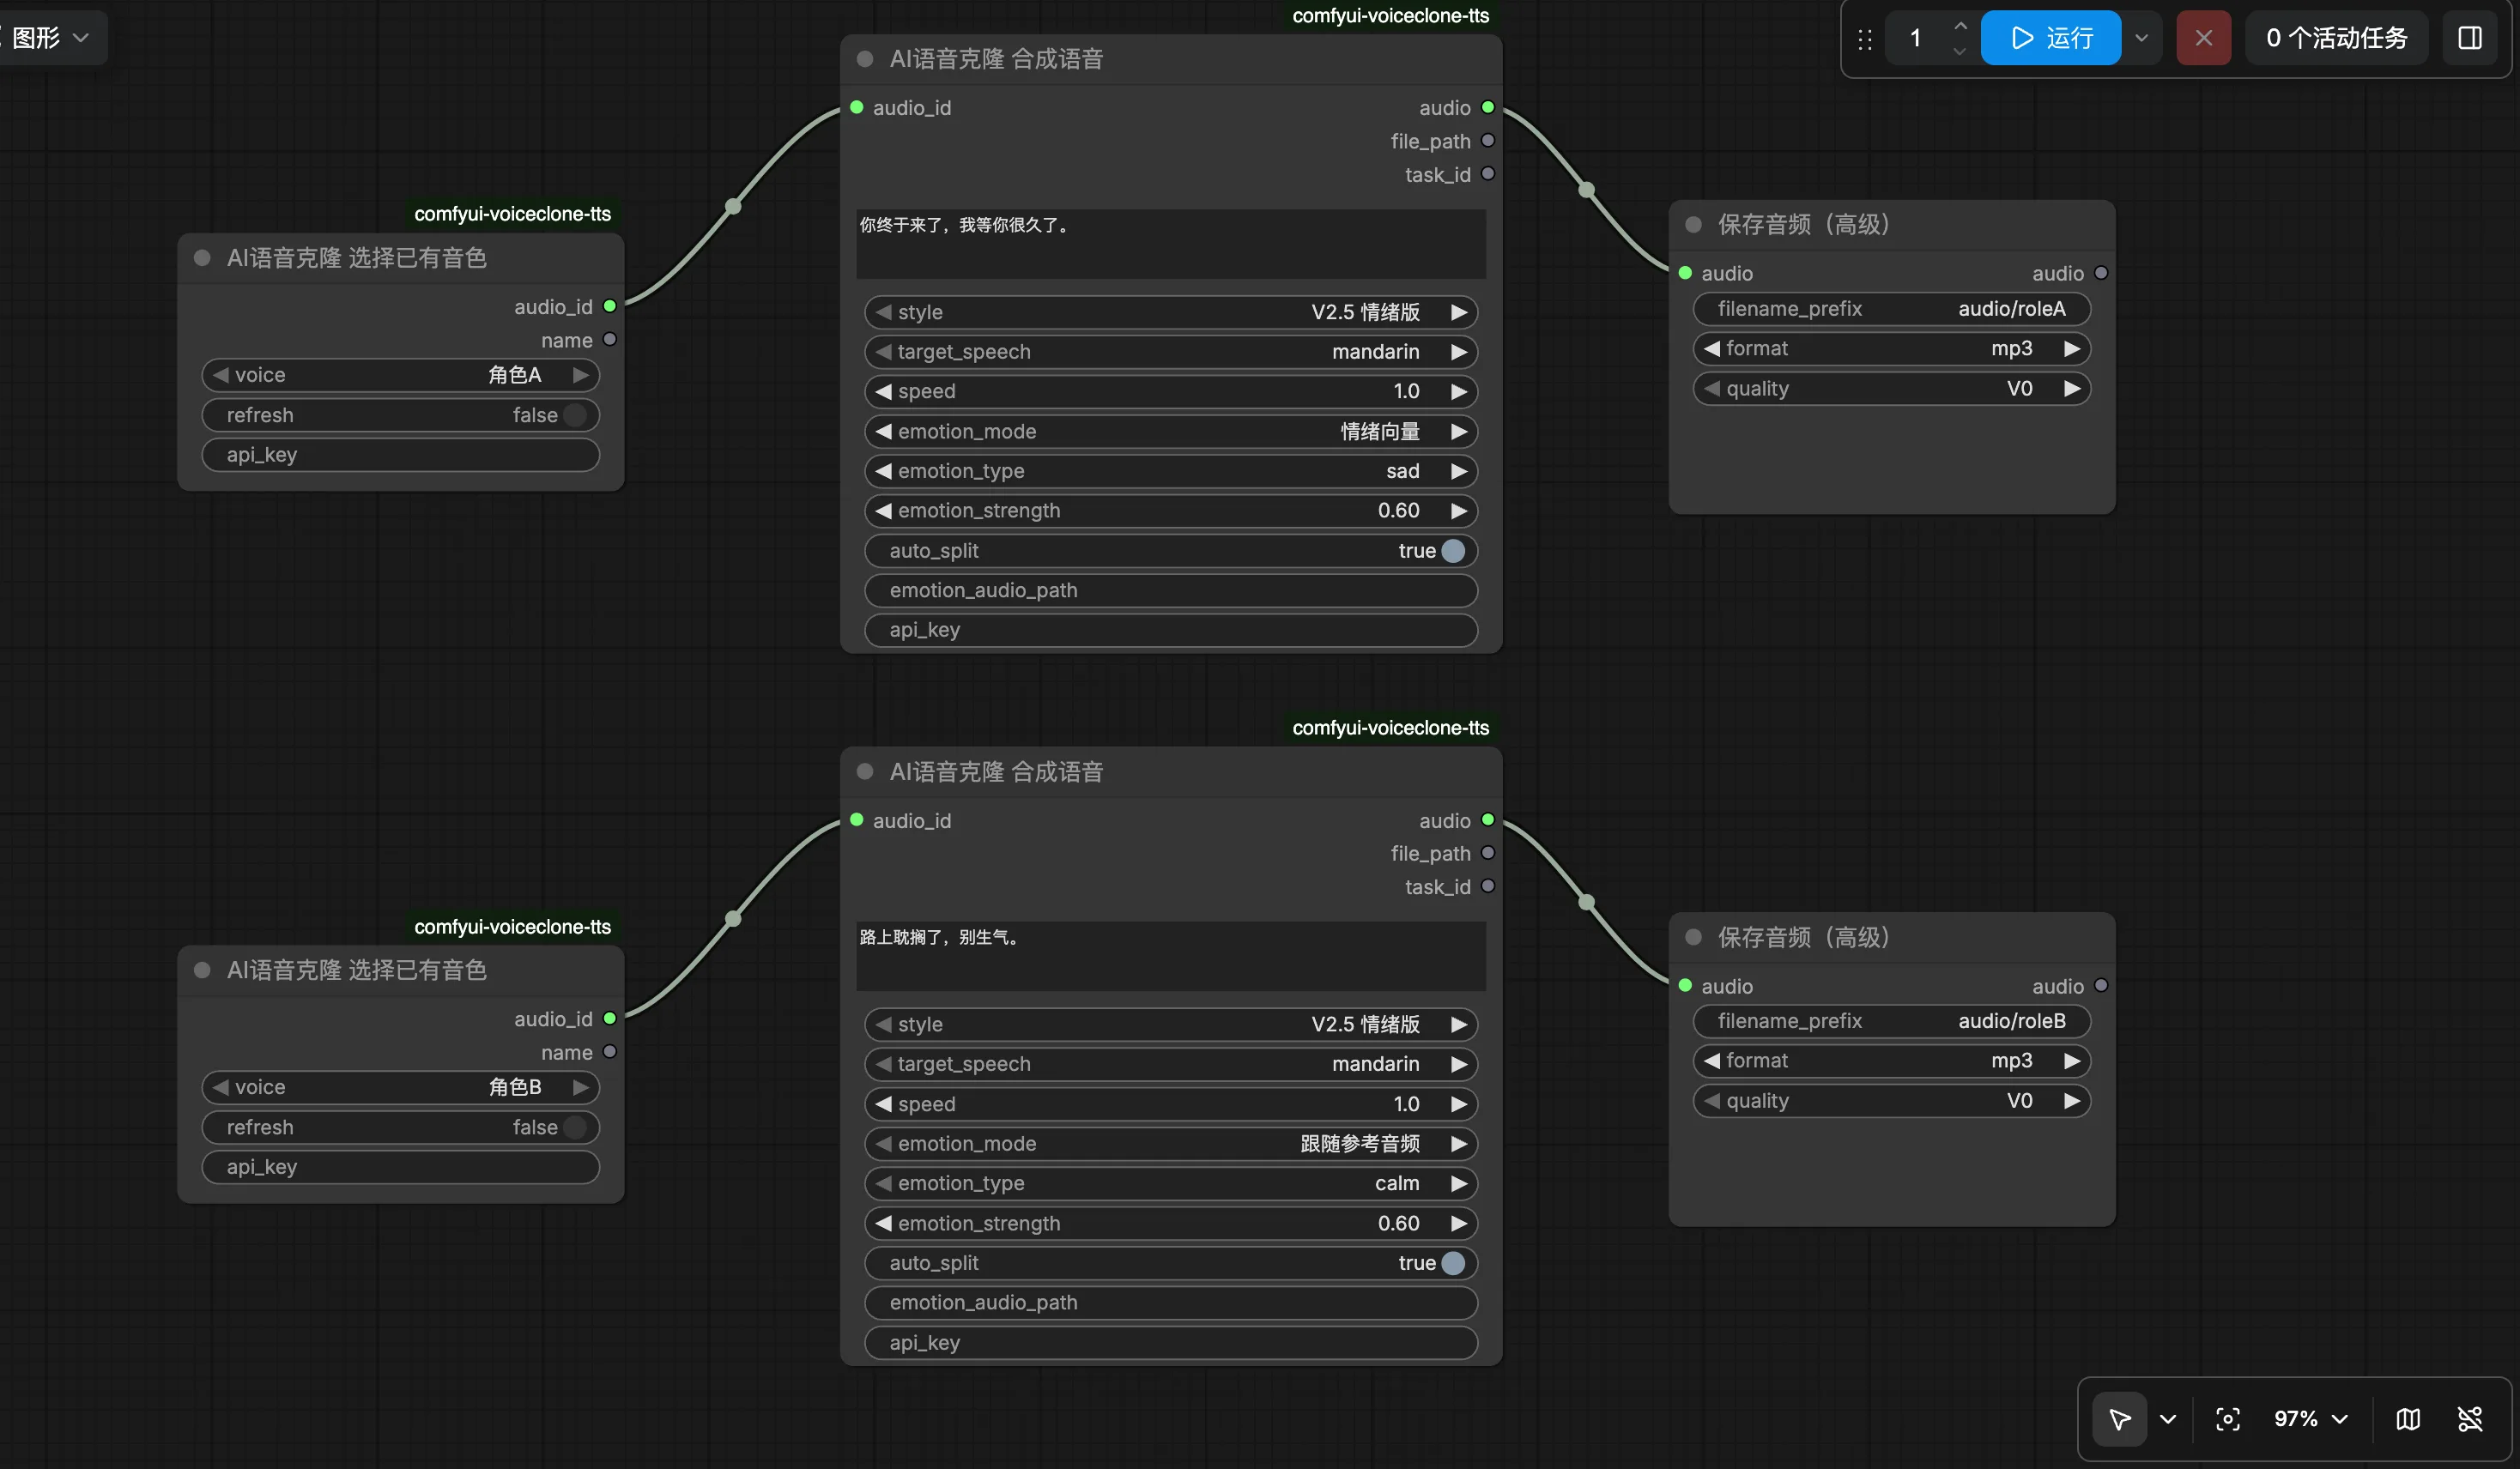The image size is (2520, 1469).
Task: Toggle refresh in the 角色A voice node
Action: click(x=400, y=415)
